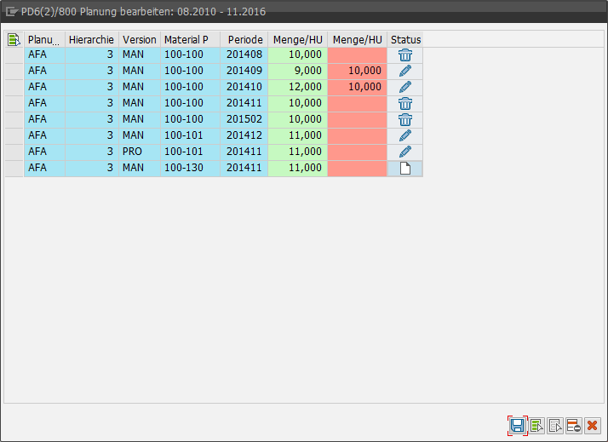Click red quantity cell for period 201410

tap(357, 87)
